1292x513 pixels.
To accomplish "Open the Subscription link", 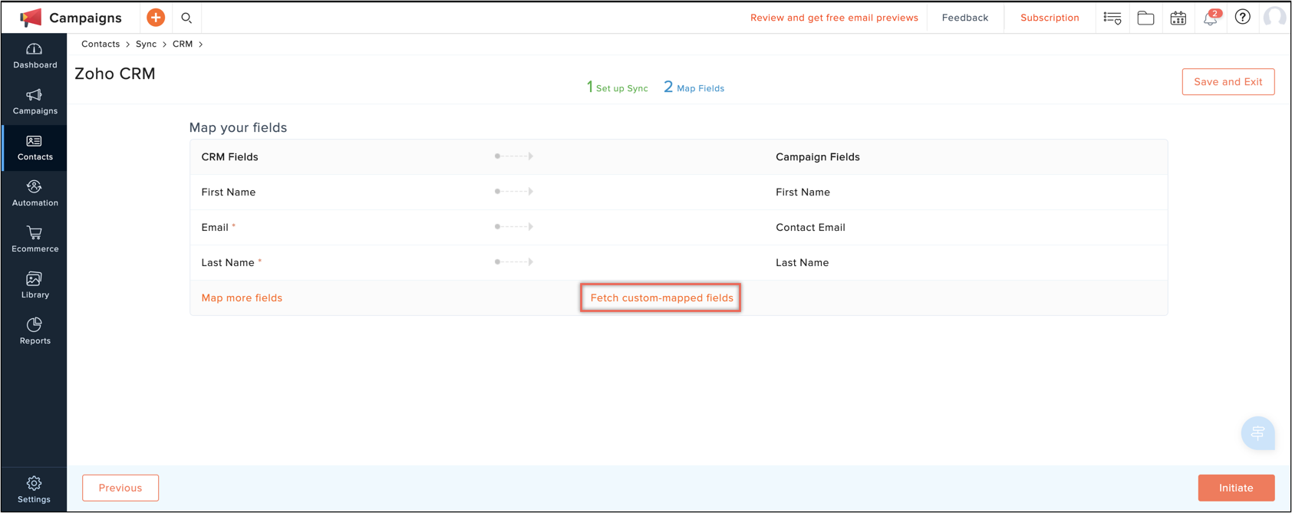I will point(1050,18).
